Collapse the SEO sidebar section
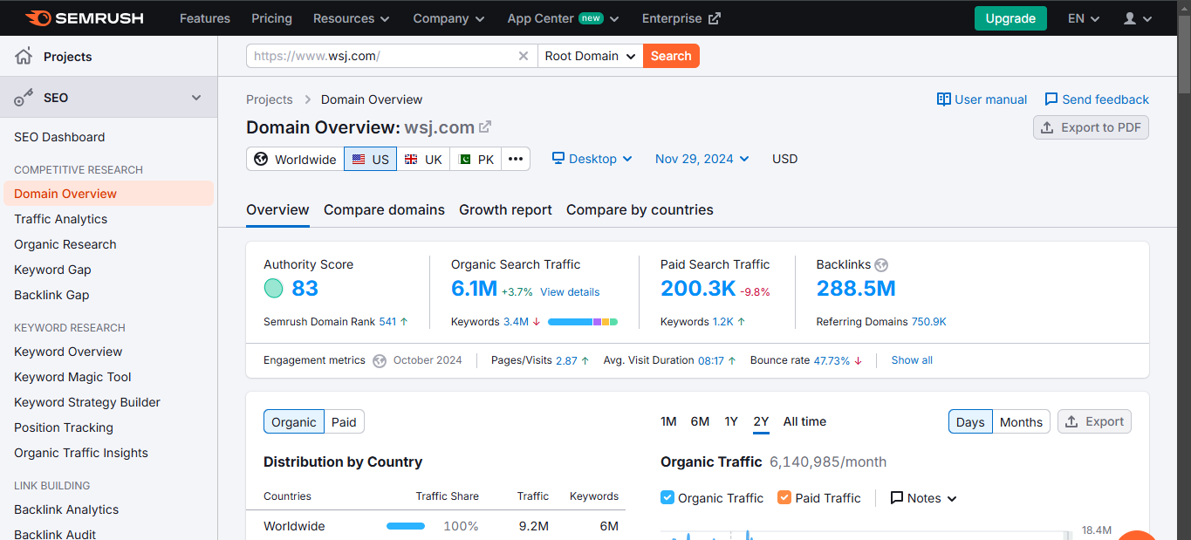This screenshot has height=540, width=1191. pos(196,98)
